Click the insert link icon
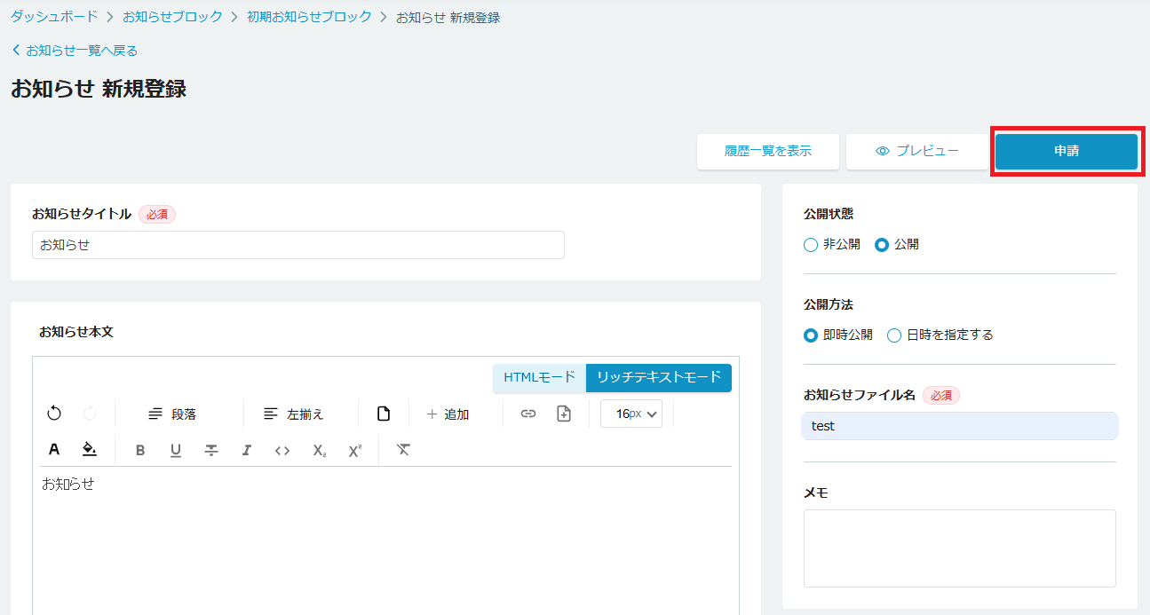The image size is (1150, 615). (528, 414)
